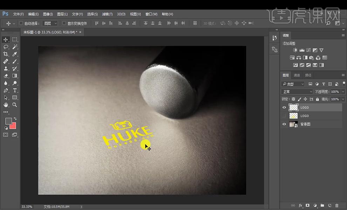
Task: Select the Rectangular Marquee tool
Action: coord(15,40)
